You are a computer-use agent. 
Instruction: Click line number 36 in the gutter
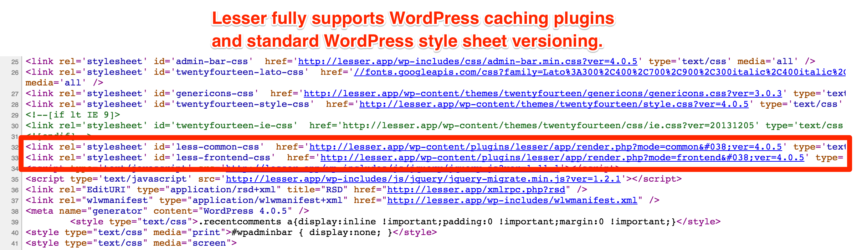point(15,190)
